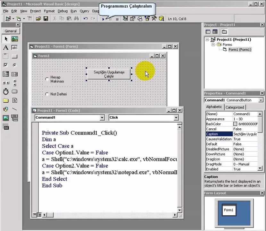Image resolution: width=266 pixels, height=231 pixels.
Task: Select the horizontal scrollbar tool
Action: [x=6, y=83]
